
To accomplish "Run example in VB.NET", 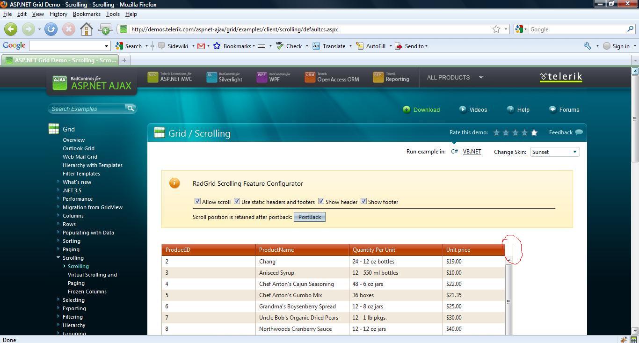I will click(472, 152).
